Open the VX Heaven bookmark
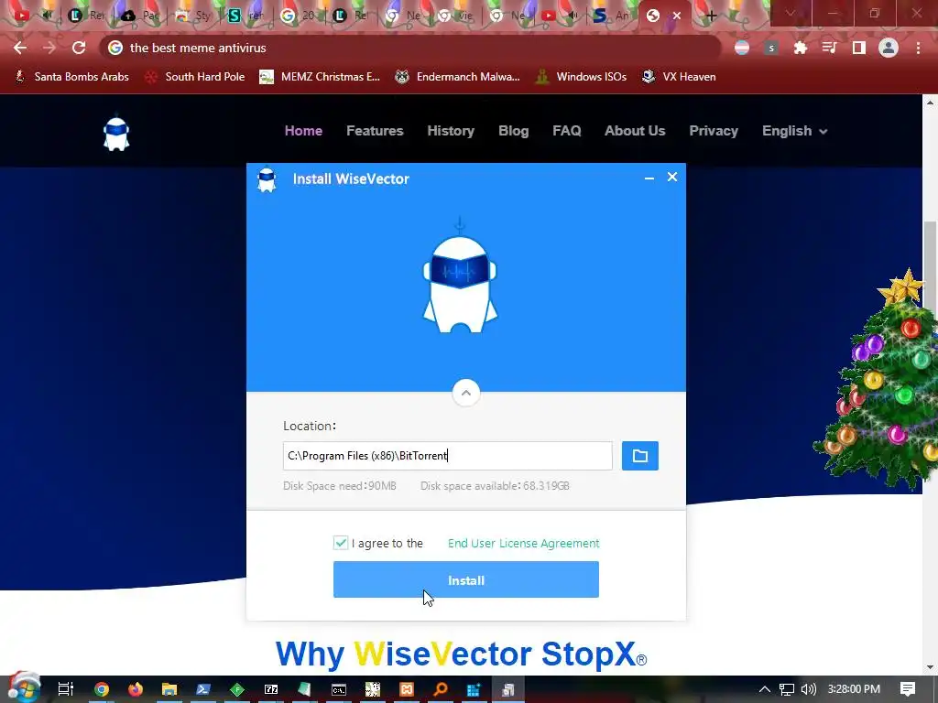The width and height of the screenshot is (938, 703). [x=679, y=77]
